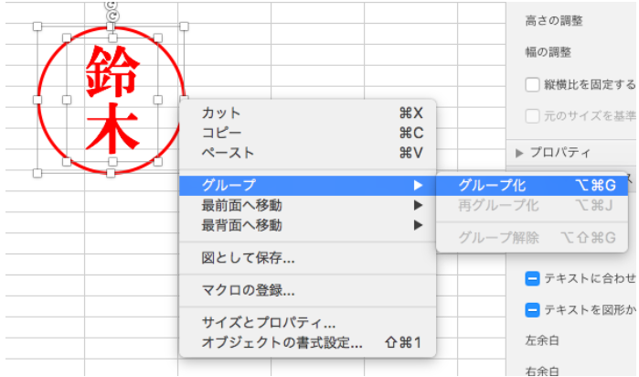
Task: Click the top-left corner handle of outer selection
Action: pyautogui.click(x=37, y=26)
